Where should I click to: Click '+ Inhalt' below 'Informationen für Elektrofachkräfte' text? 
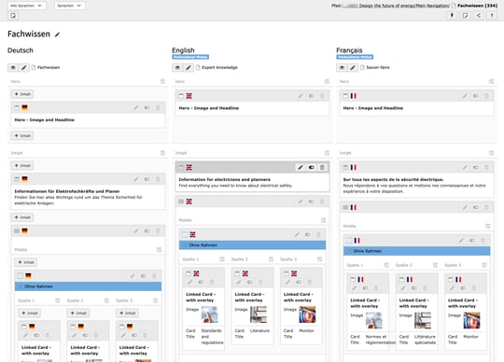[x=22, y=217]
